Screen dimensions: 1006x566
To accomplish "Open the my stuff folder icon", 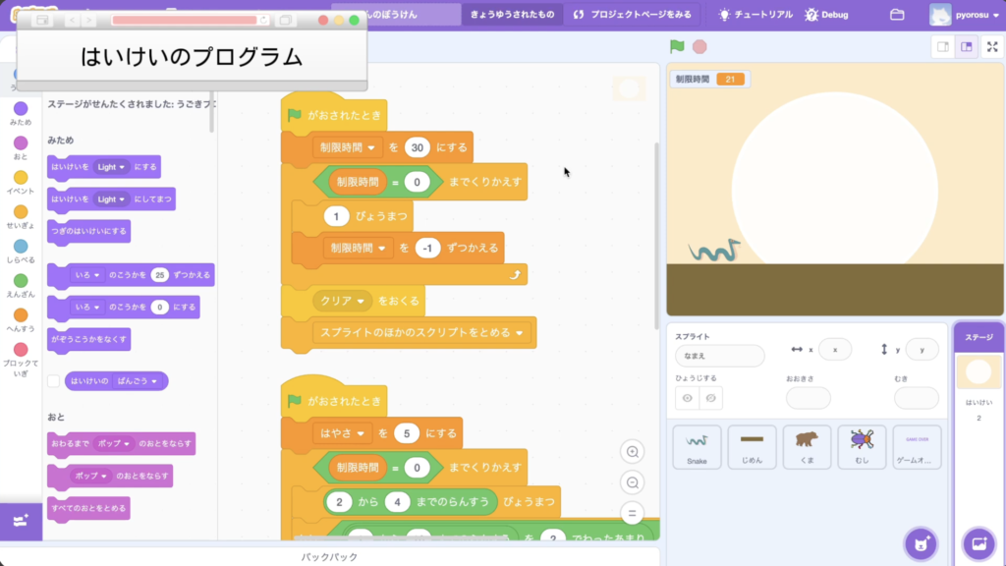I will coord(896,15).
